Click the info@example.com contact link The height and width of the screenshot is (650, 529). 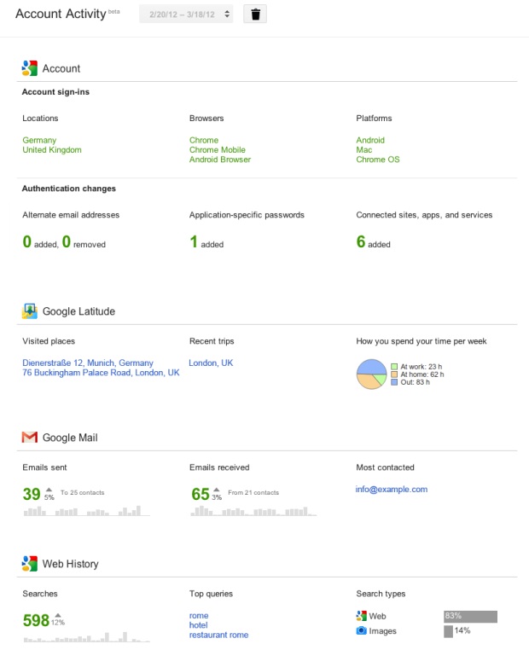coord(392,489)
